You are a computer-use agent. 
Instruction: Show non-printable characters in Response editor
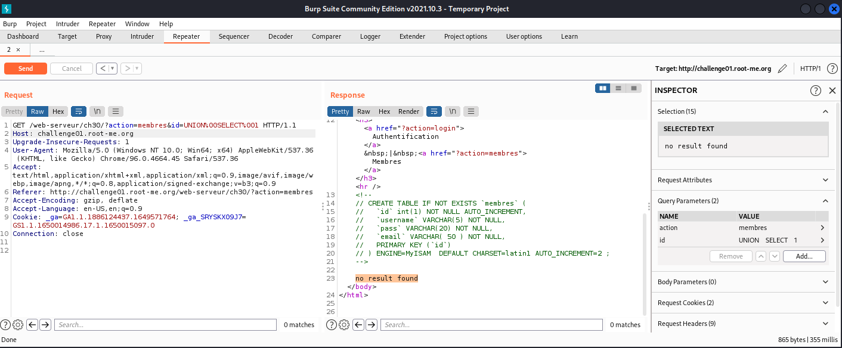[453, 111]
